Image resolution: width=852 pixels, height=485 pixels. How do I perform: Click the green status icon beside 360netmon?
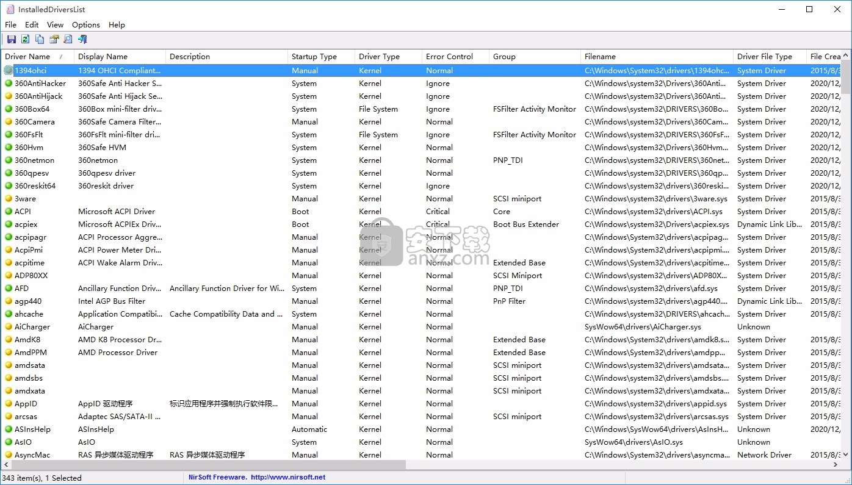(9, 160)
